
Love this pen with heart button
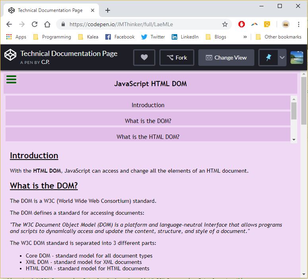click(x=144, y=58)
